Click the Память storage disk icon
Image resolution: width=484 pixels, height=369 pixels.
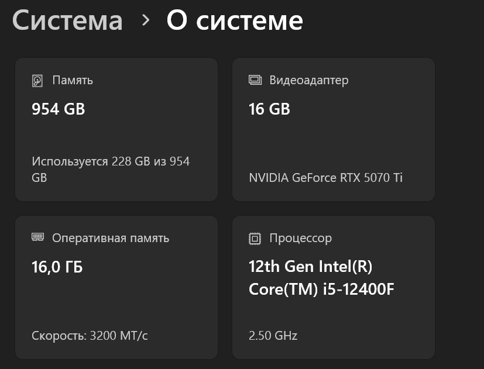[37, 81]
